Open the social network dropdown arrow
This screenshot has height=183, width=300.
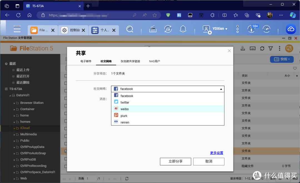coord(221,89)
